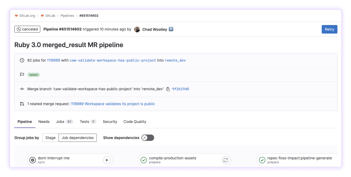This screenshot has height=177, width=351.
Task: Open the remote_dev branch link
Action: tap(175, 61)
